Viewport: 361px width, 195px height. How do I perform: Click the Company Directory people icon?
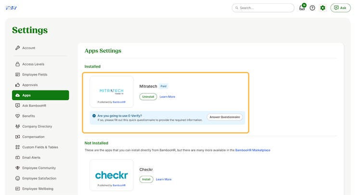[17, 126]
